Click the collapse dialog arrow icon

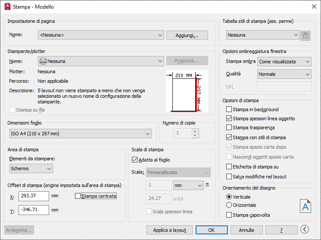(x=305, y=230)
